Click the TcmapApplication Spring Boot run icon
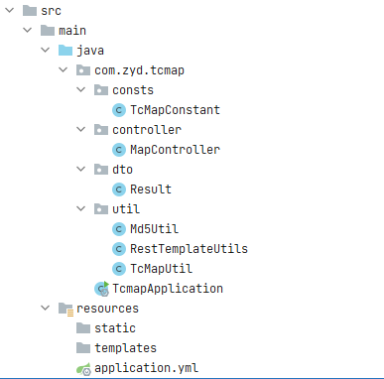This screenshot has width=384, height=379. coord(101,289)
